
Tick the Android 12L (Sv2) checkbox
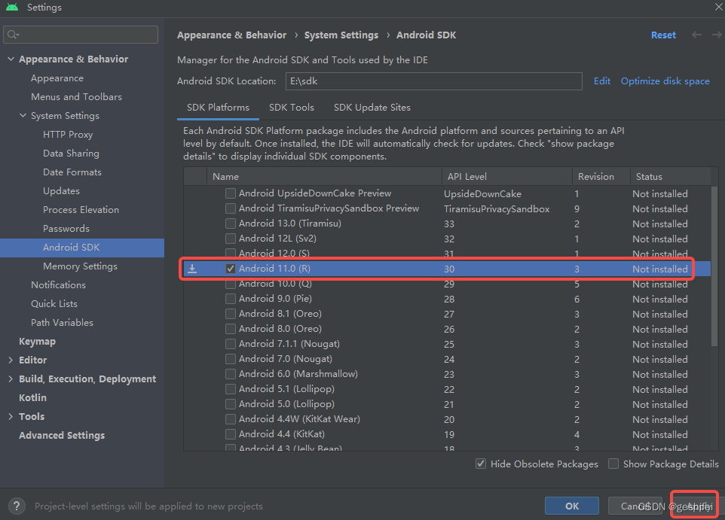pyautogui.click(x=231, y=239)
